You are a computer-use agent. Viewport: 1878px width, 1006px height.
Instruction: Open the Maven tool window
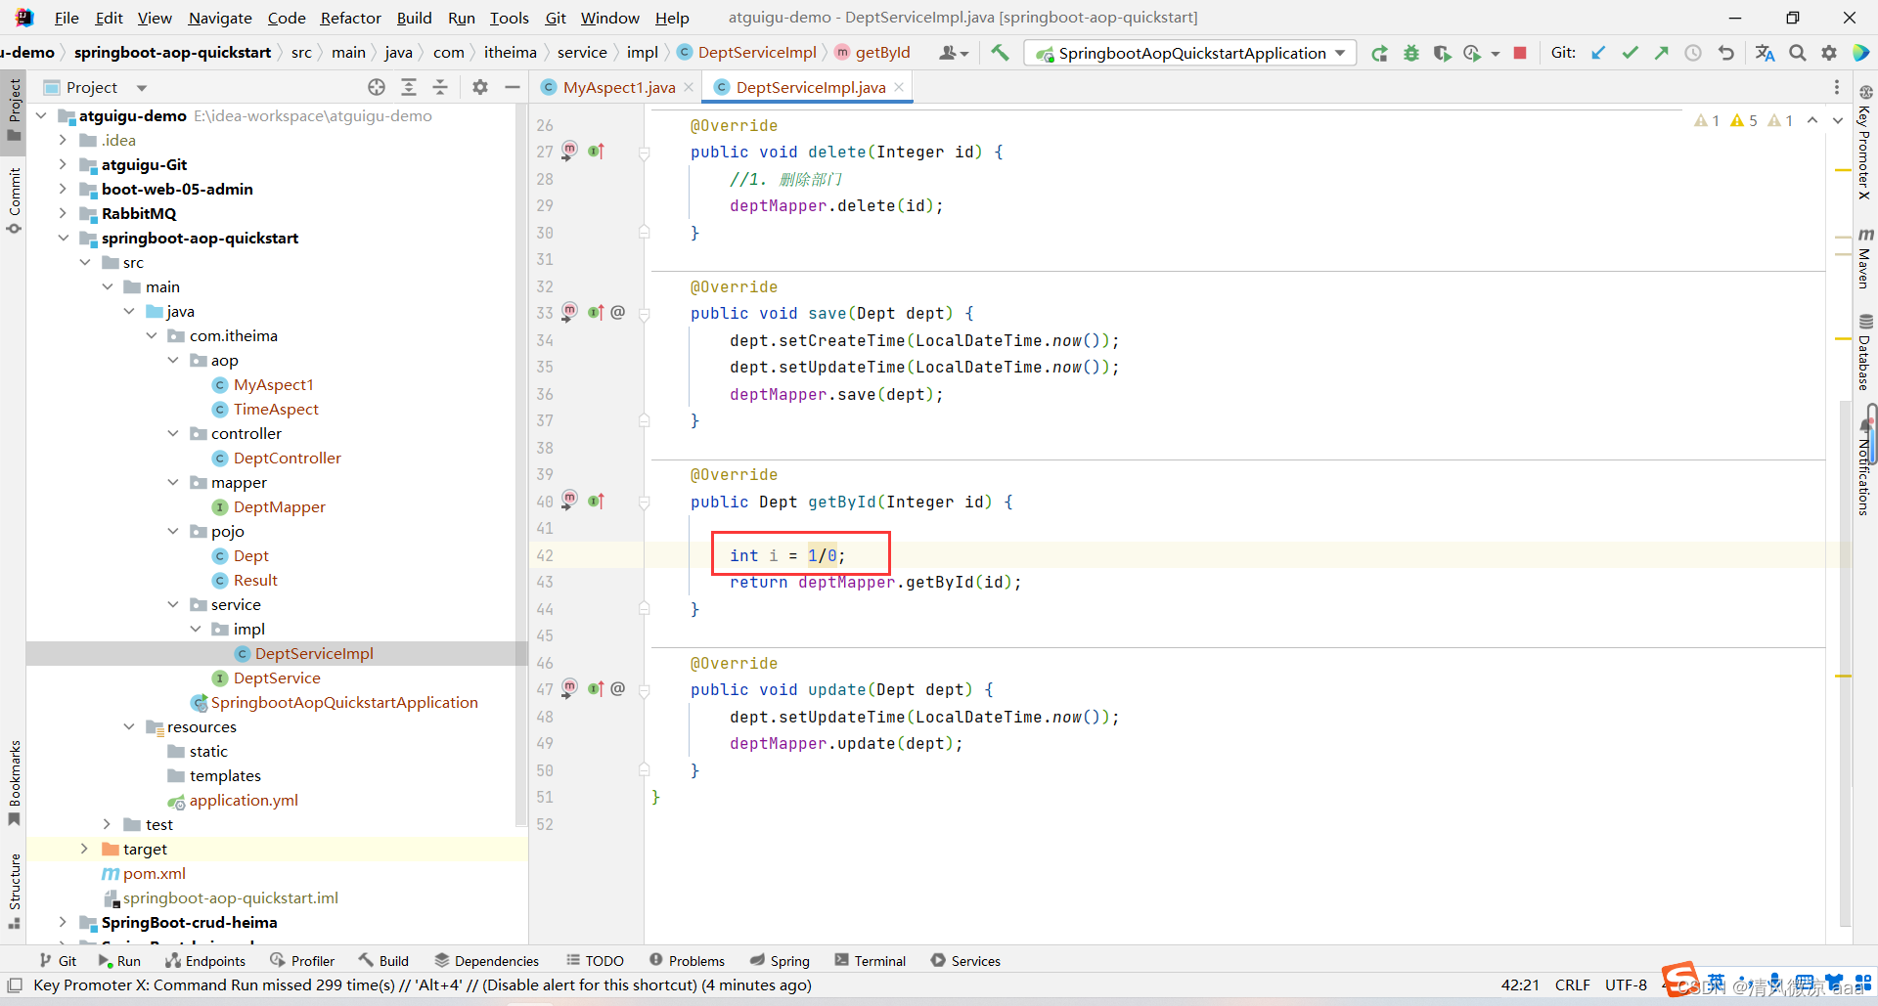pos(1865,259)
